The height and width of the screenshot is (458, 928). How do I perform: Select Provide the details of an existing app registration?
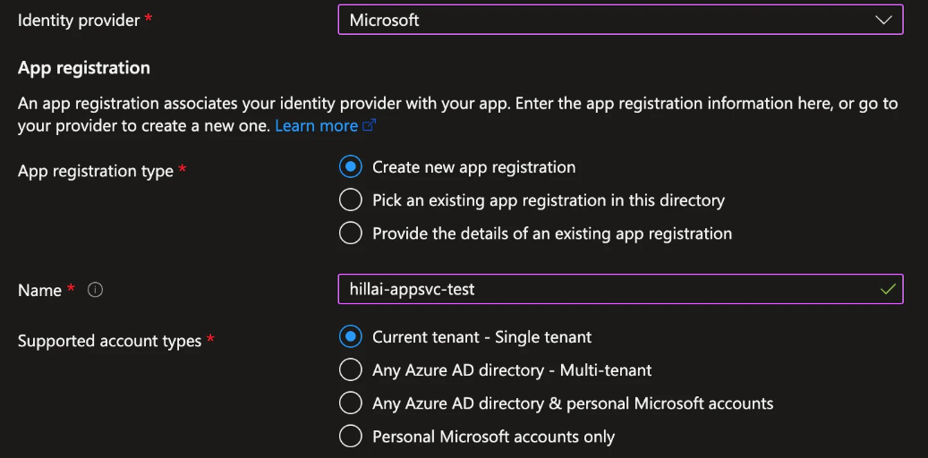(351, 233)
